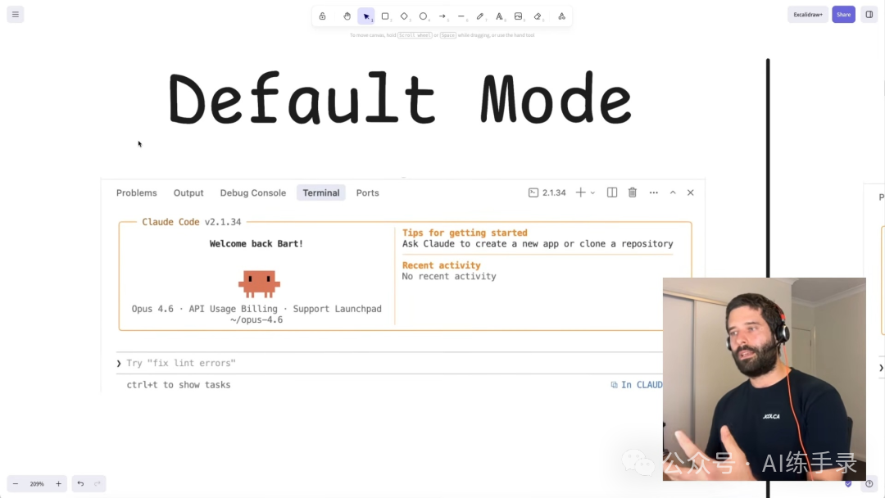
Task: Open the More tools shapes menu
Action: tap(561, 16)
